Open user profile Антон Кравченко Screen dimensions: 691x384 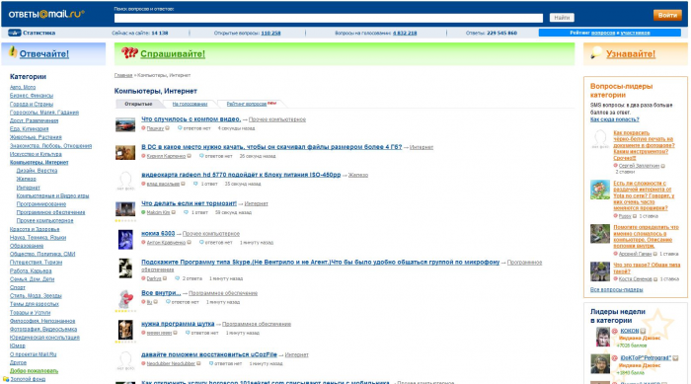tap(166, 243)
